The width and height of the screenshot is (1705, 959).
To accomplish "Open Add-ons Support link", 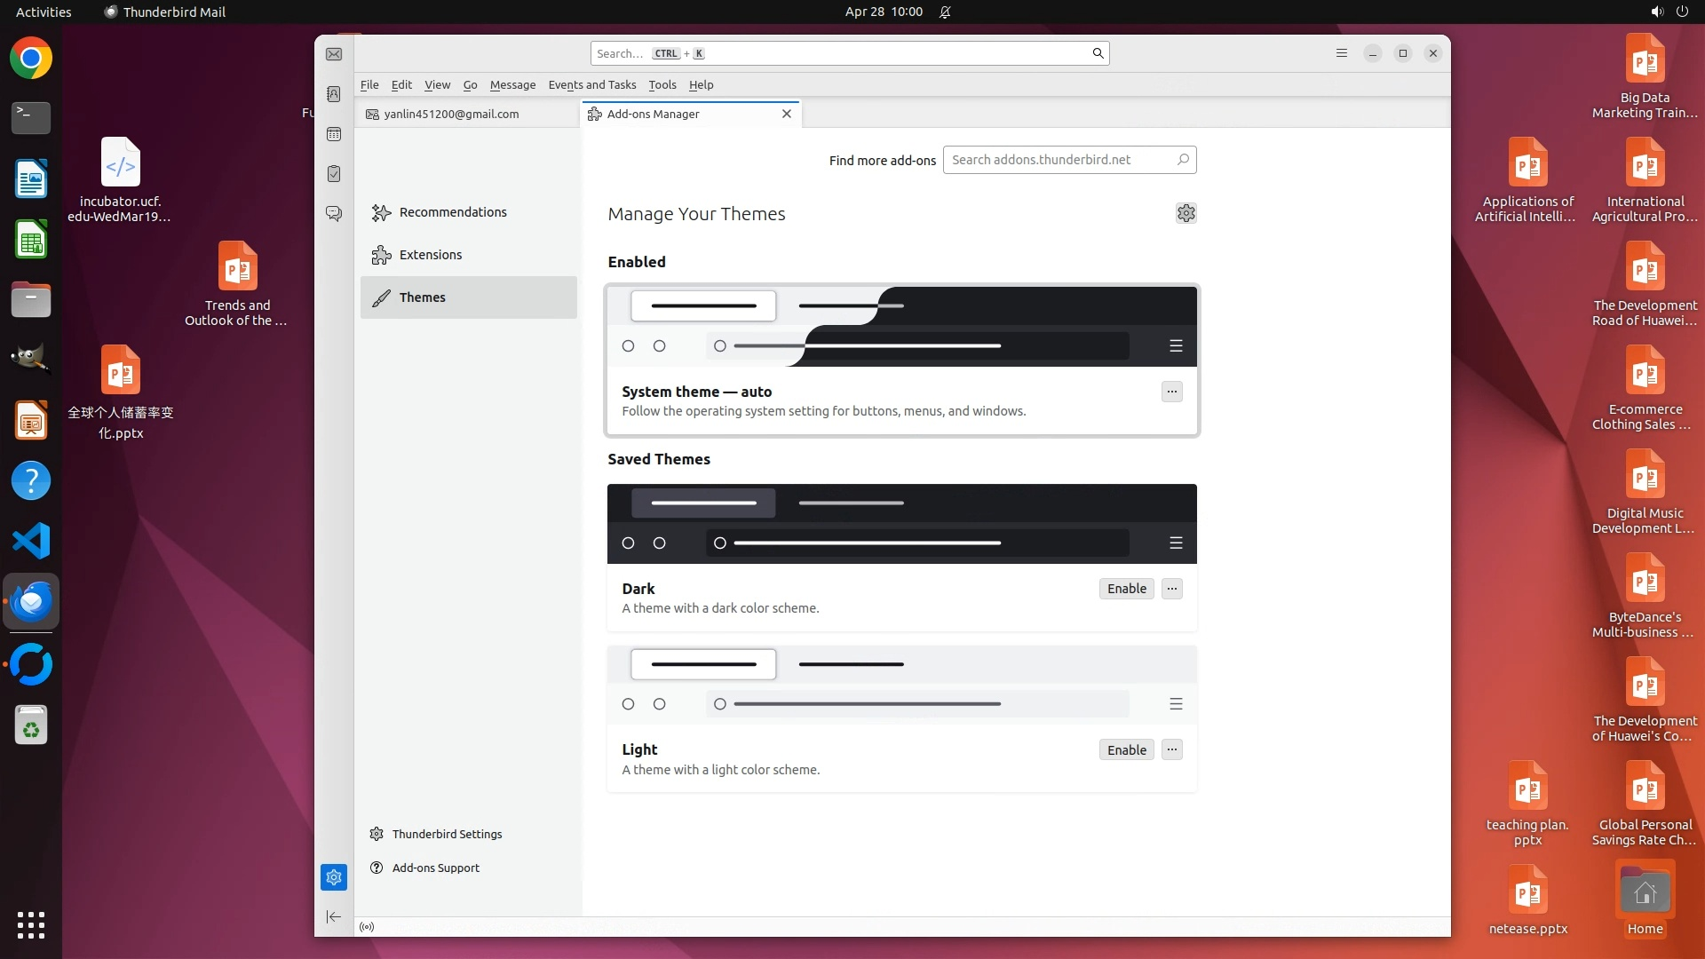I will [435, 868].
